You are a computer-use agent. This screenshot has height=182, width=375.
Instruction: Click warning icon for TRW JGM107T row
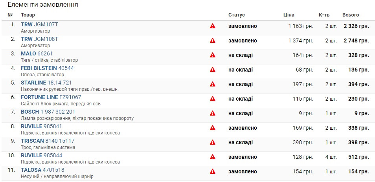[212, 26]
